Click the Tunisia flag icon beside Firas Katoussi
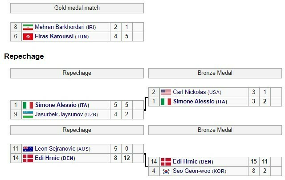 tap(28, 37)
